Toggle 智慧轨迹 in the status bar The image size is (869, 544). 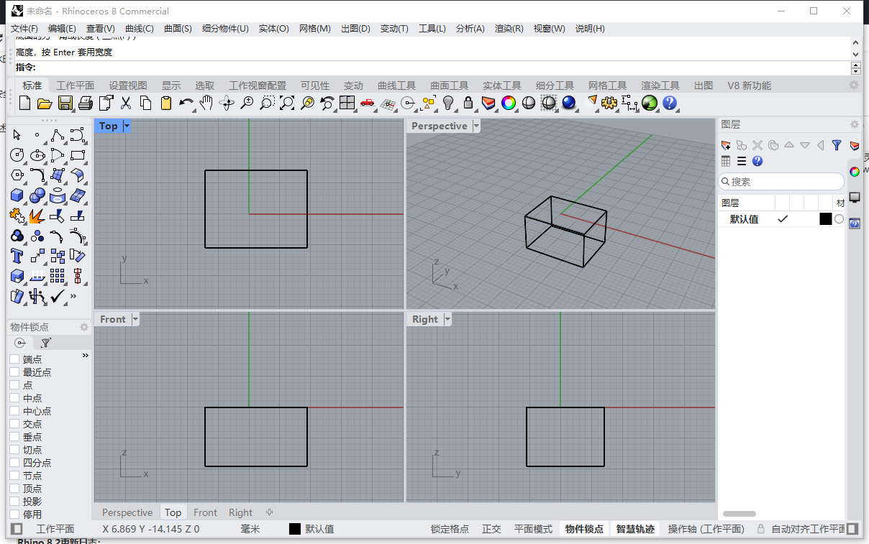(x=635, y=529)
